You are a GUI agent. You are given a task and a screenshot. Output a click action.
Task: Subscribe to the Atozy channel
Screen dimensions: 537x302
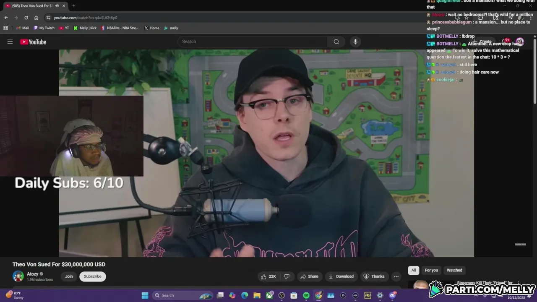click(x=92, y=276)
